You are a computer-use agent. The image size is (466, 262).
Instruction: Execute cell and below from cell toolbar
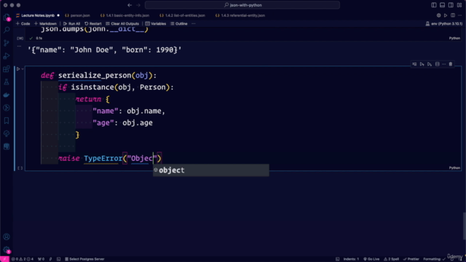pos(430,64)
